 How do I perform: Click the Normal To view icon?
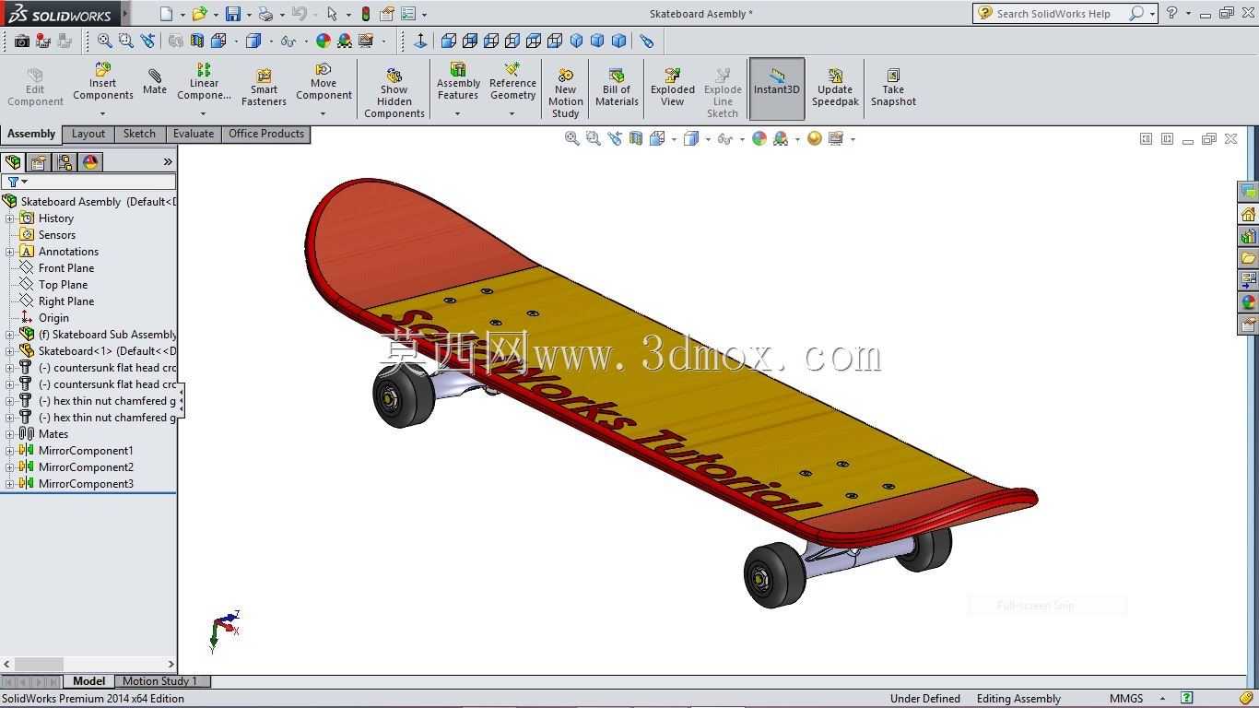(420, 41)
